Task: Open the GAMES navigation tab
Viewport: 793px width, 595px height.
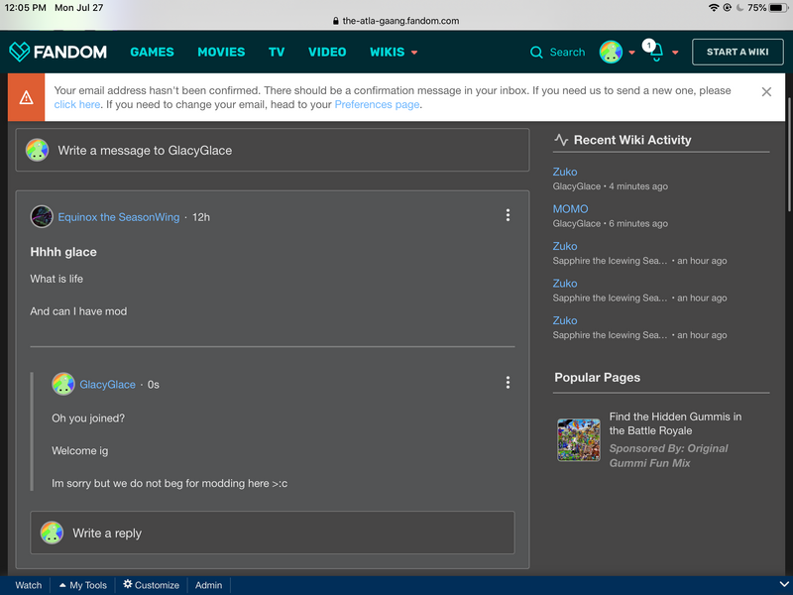Action: pos(152,52)
